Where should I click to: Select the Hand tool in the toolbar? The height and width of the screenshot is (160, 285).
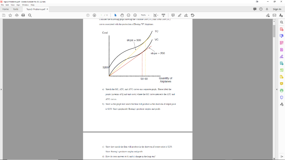click(122, 15)
